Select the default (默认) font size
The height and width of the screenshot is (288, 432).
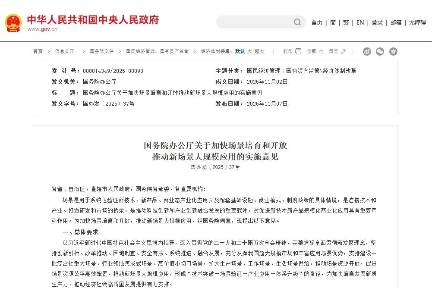tap(240, 51)
